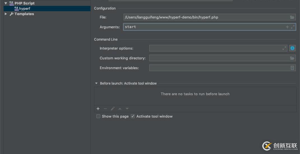Screen dimensions: 300x154
Task: Add a before launch task
Action: [98, 109]
